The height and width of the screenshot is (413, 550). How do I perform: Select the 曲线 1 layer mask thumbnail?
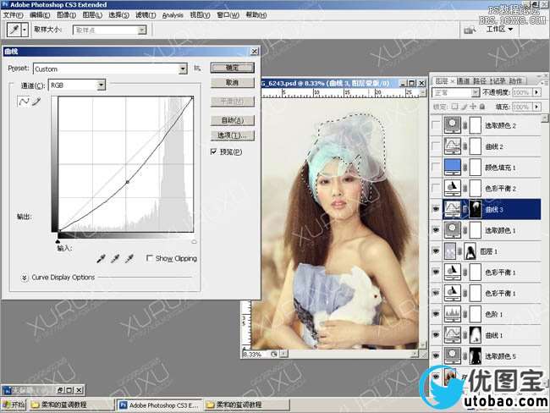click(x=476, y=335)
